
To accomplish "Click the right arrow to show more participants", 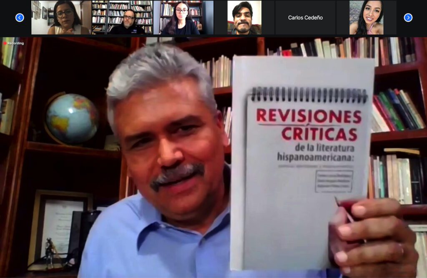I will 408,18.
